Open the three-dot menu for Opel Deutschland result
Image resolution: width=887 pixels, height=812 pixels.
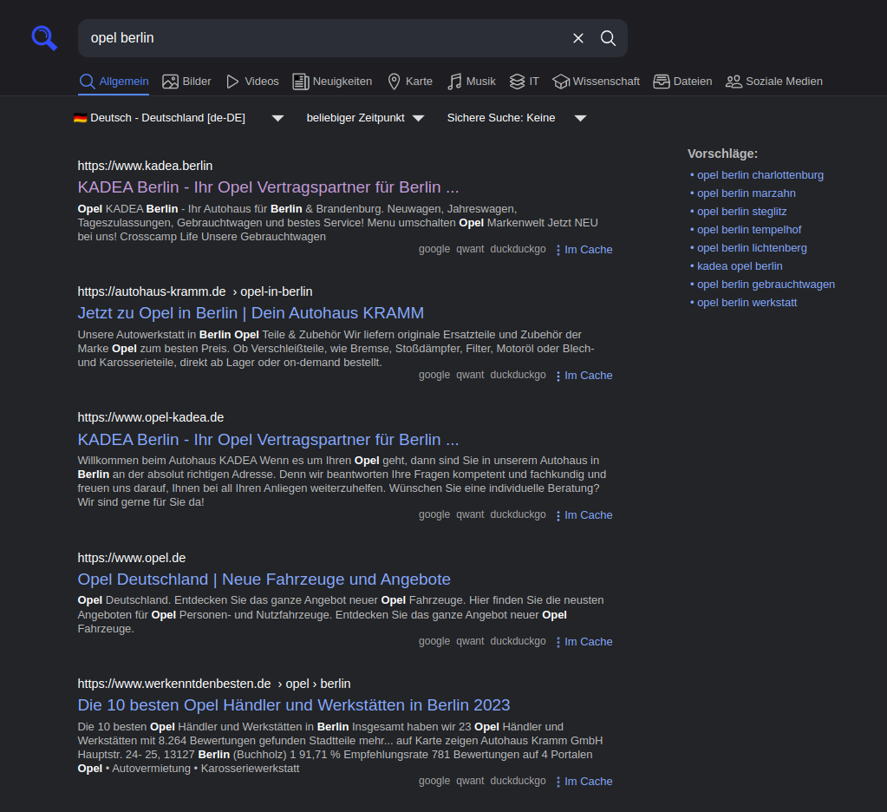[x=558, y=642]
